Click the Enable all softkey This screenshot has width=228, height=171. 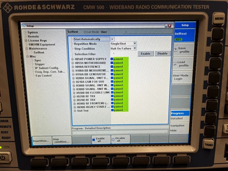101,140
